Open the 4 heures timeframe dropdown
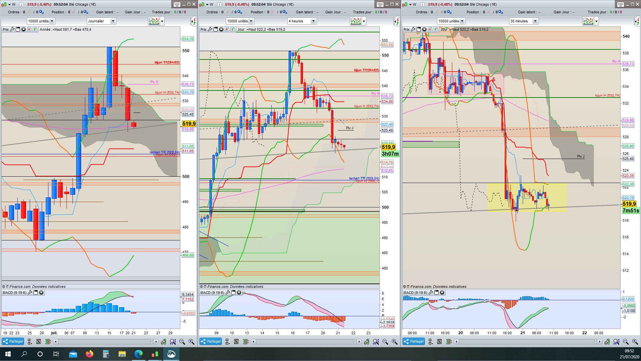The width and height of the screenshot is (641, 361). pos(302,21)
